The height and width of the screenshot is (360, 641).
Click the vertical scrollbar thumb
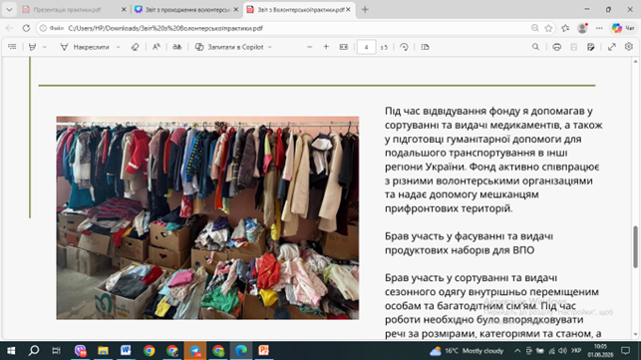(636, 246)
